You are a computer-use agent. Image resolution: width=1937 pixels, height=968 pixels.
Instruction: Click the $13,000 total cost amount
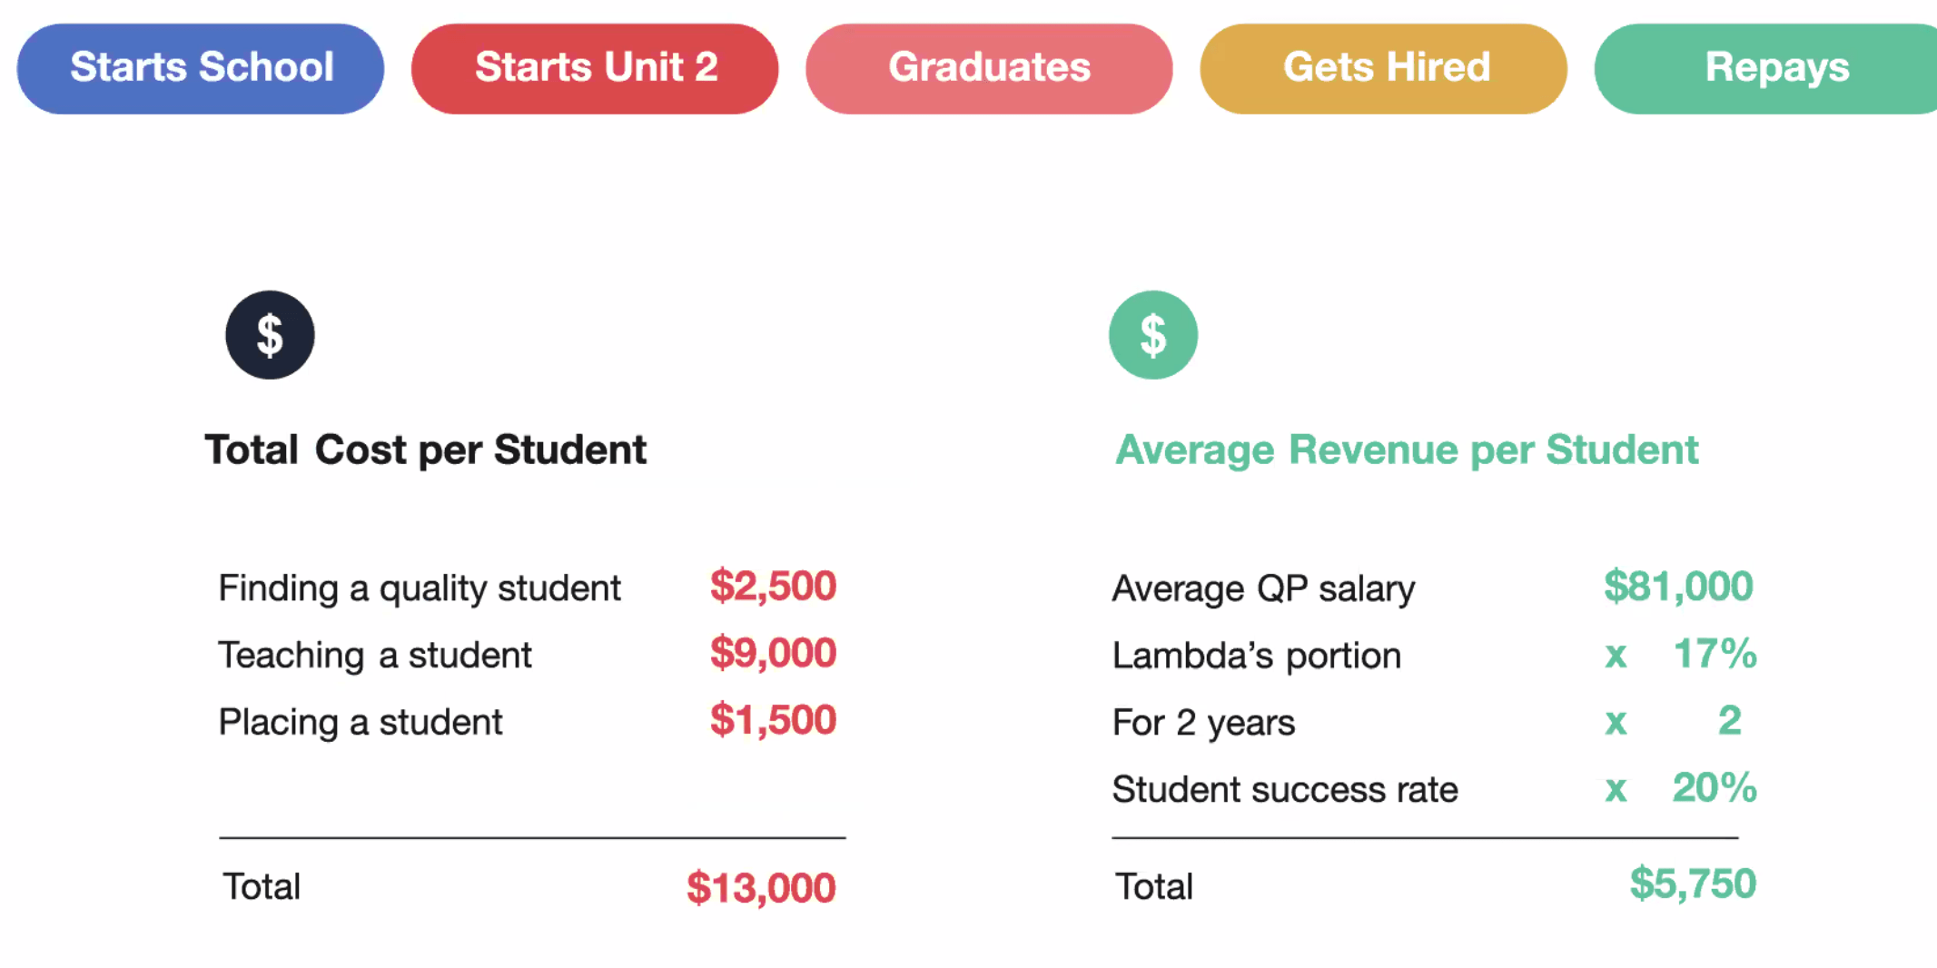click(x=761, y=887)
